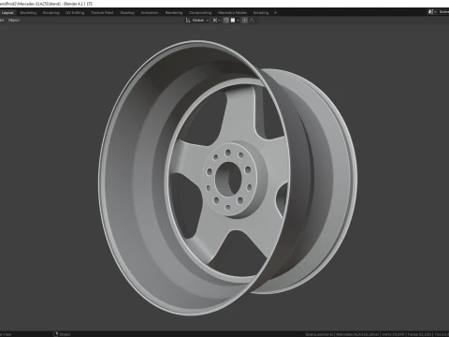Viewport: 449px width, 337px height.
Task: Click the 3D wheel rim model
Action: click(x=228, y=178)
